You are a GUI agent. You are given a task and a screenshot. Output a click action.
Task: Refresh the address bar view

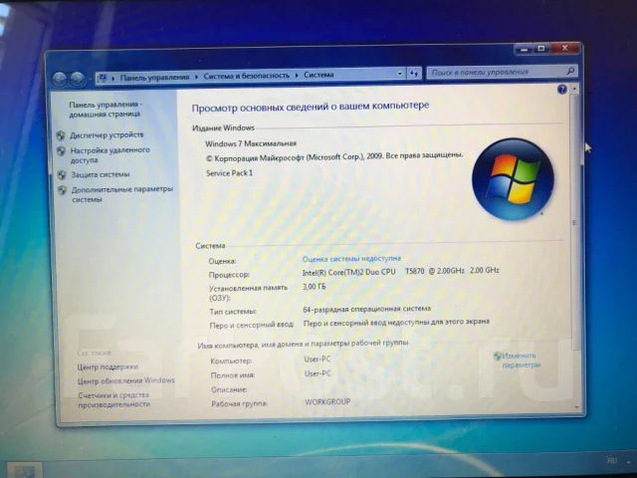point(414,74)
